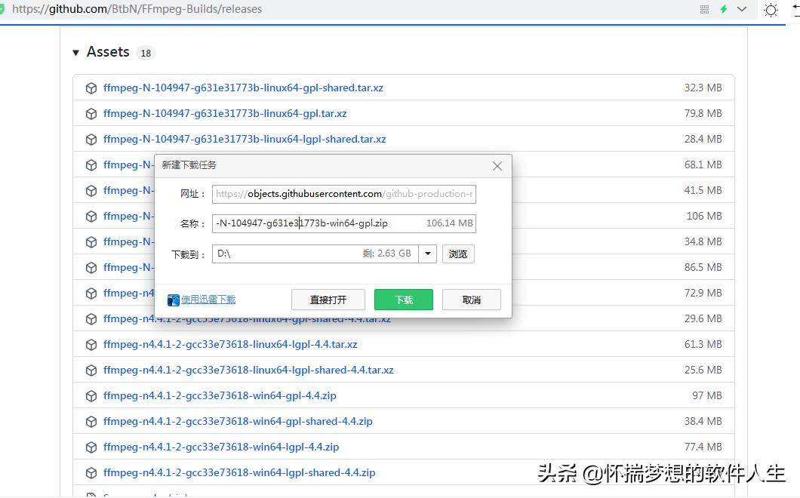This screenshot has height=498, width=800.
Task: Select the Thunder (迅雷) icon in the download dialog
Action: (x=174, y=299)
